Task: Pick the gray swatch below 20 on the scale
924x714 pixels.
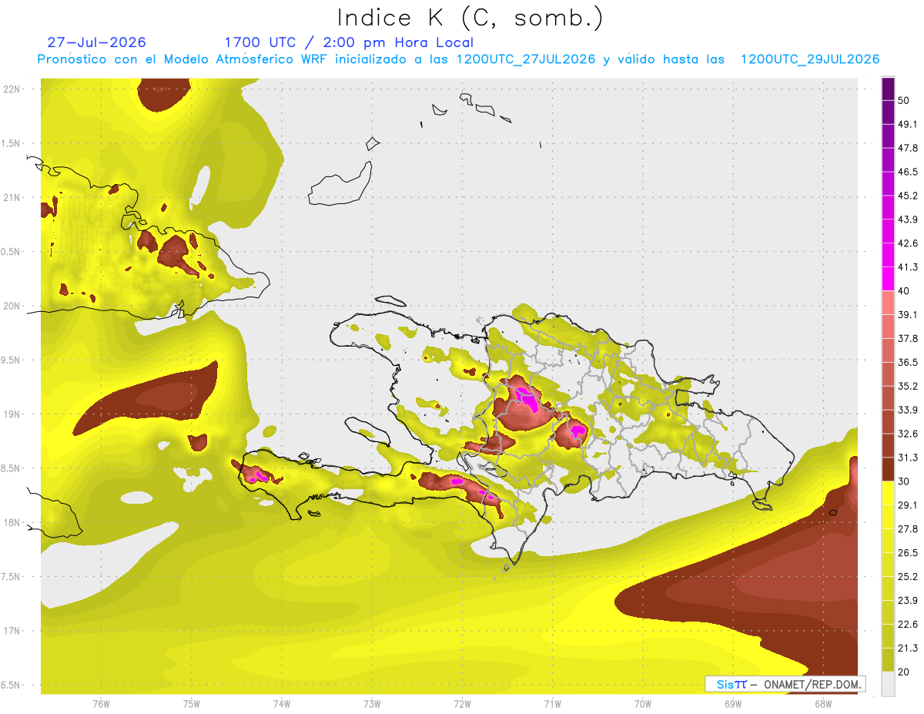Action: tap(888, 683)
